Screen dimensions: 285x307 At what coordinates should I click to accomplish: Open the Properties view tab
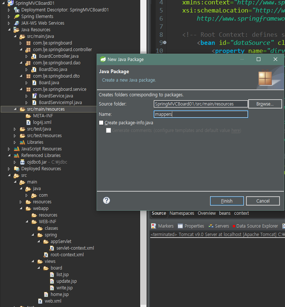click(191, 226)
